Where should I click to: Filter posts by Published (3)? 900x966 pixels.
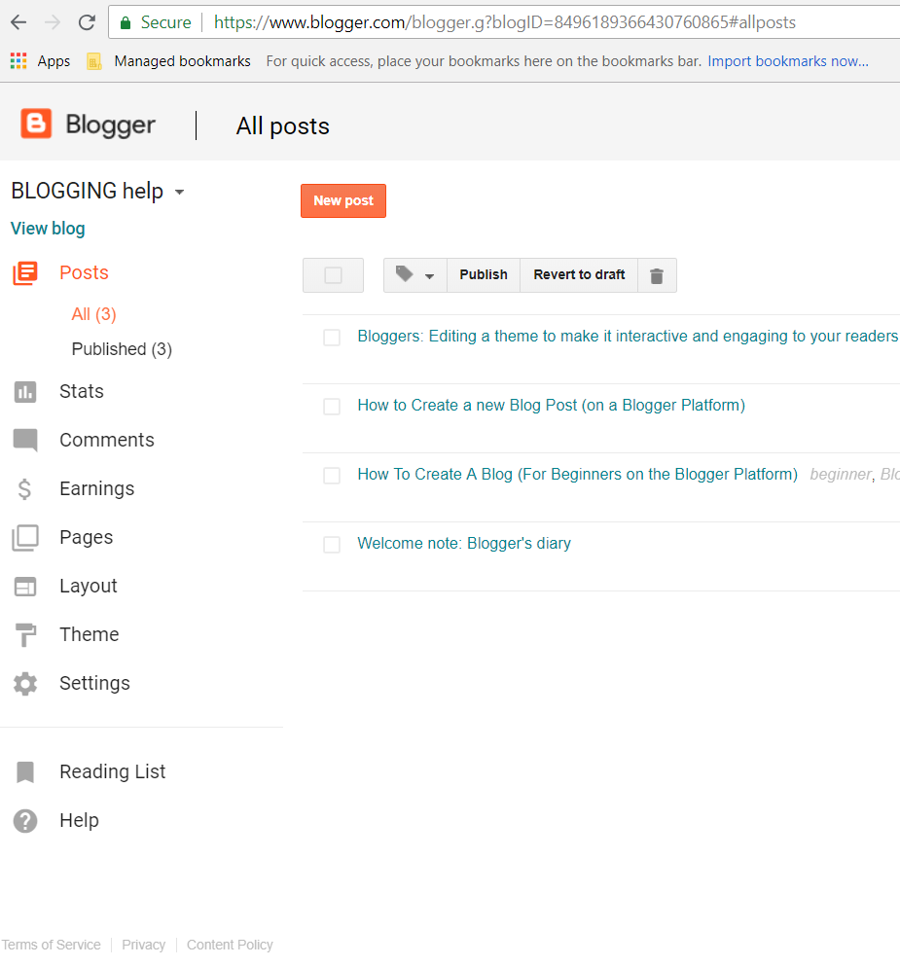pos(122,349)
